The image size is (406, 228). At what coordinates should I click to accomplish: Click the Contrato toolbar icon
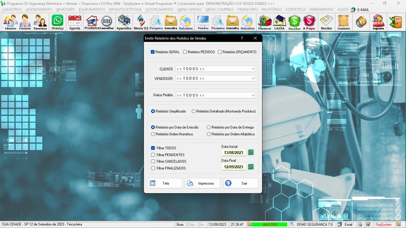tap(344, 22)
